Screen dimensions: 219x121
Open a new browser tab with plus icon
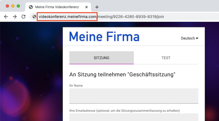pos(97,7)
